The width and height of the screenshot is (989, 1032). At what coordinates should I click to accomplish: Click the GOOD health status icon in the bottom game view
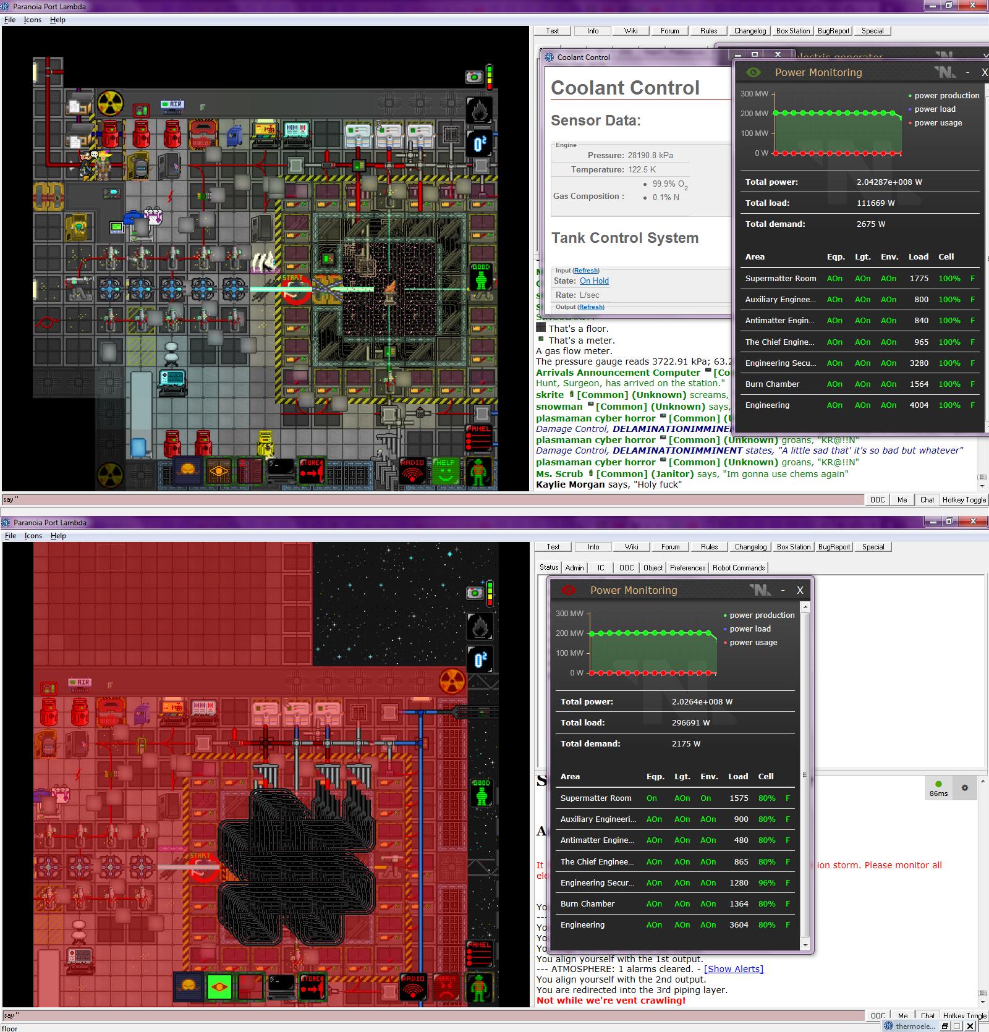(x=481, y=793)
